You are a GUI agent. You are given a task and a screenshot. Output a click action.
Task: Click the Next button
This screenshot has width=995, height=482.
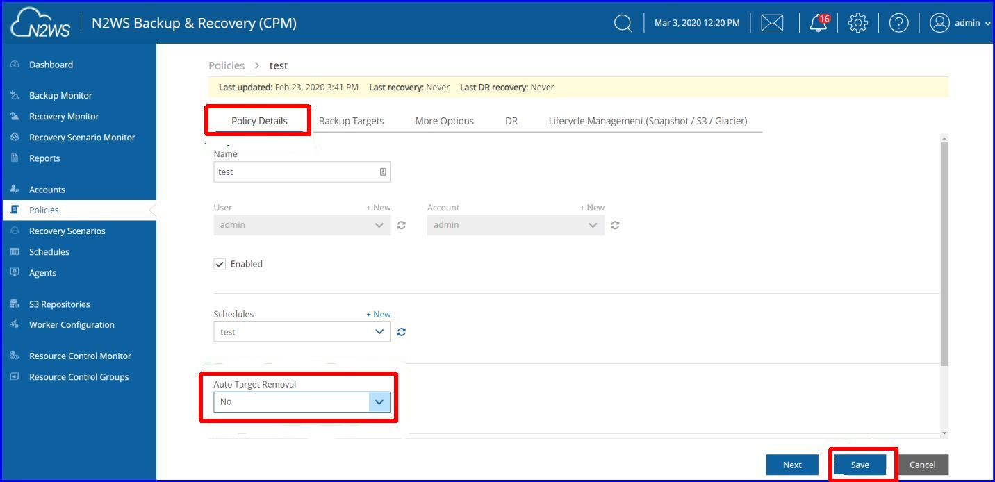tap(792, 465)
